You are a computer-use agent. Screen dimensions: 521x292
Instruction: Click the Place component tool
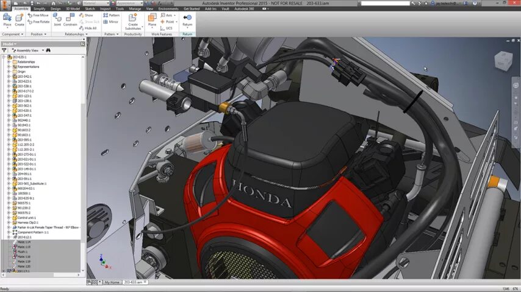(7, 20)
